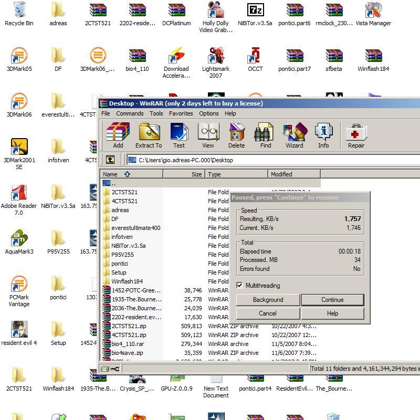This screenshot has height=420, width=420.
Task: Go up one folder level button
Action: tap(110, 160)
